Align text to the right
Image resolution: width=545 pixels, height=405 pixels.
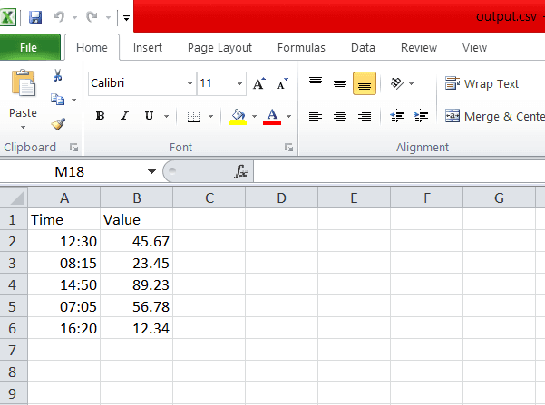tap(365, 115)
